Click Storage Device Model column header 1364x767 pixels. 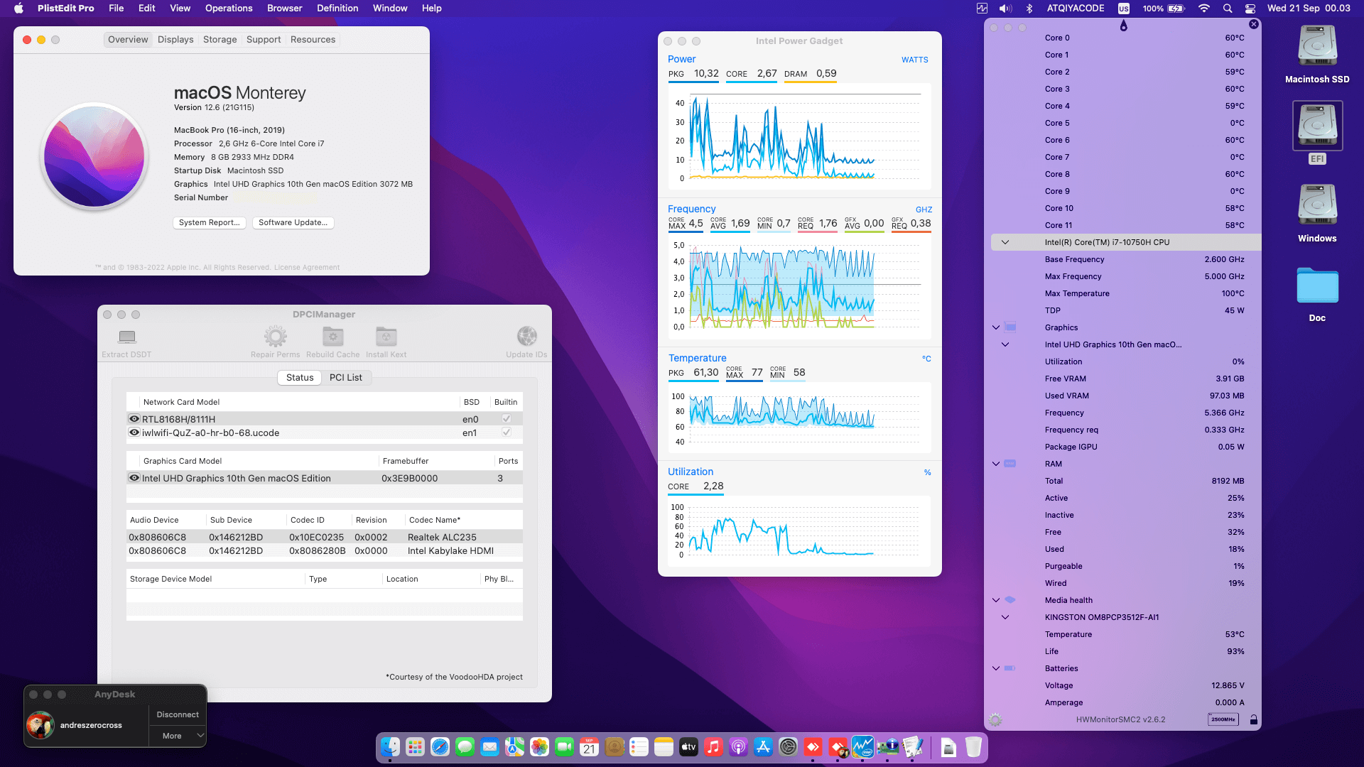click(215, 579)
